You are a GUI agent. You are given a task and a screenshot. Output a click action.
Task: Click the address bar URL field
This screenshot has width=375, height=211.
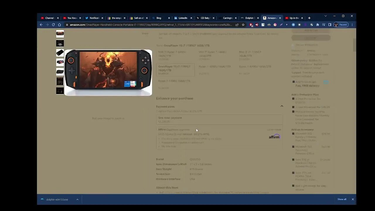(151, 25)
